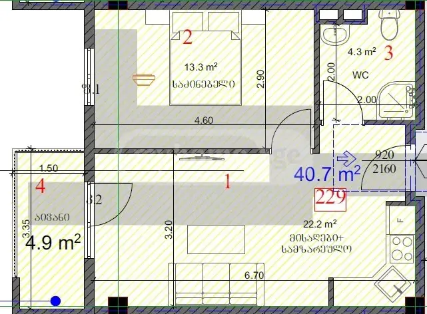Select the red room number 4

pos(41,186)
